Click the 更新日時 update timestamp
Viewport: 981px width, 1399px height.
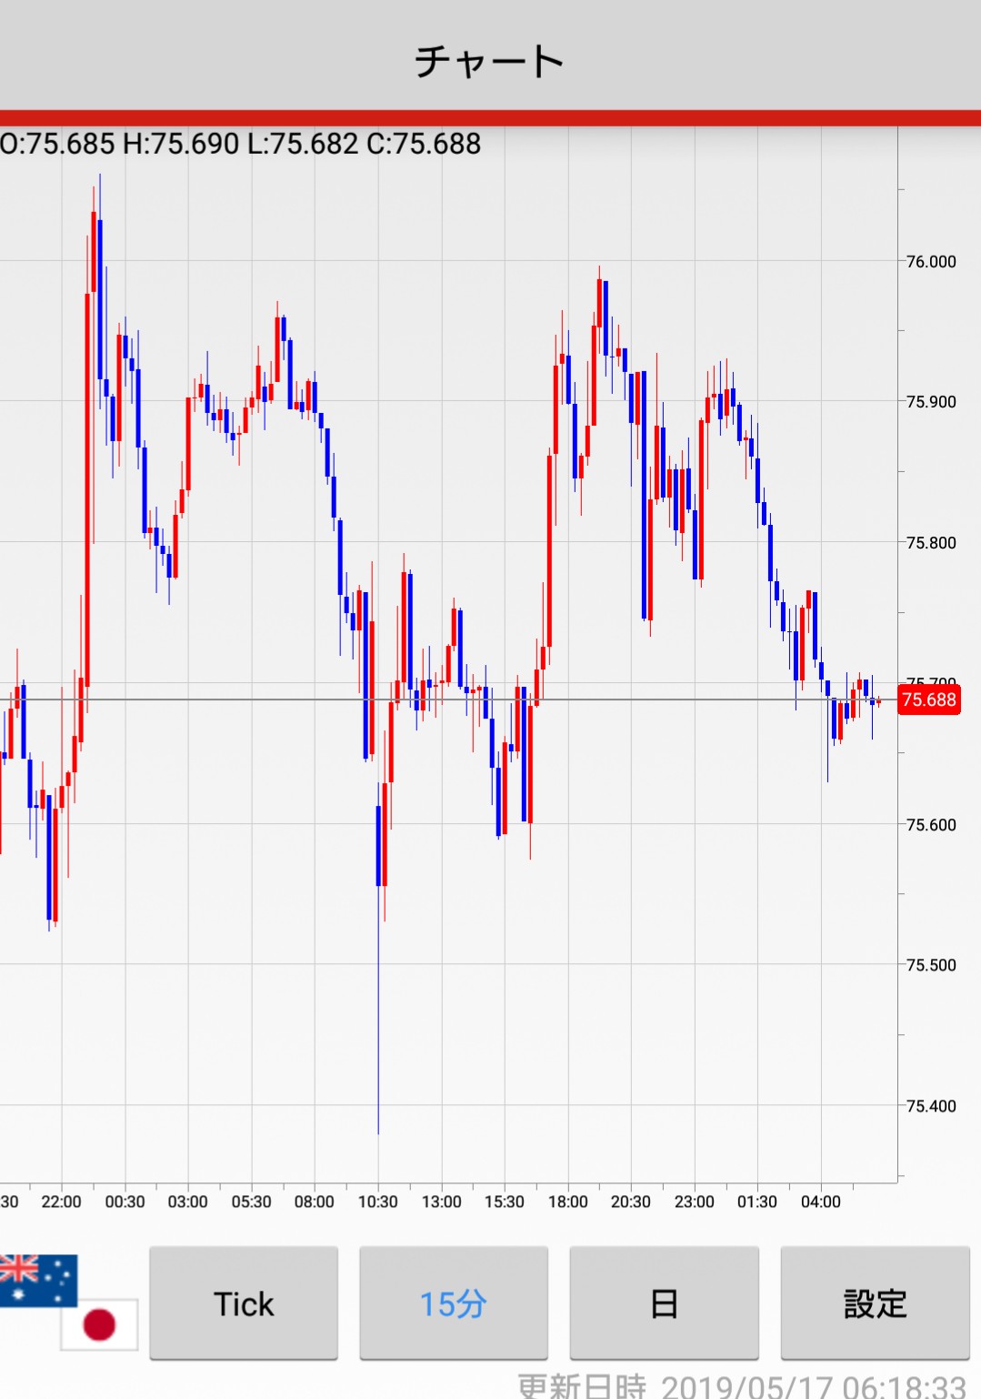(x=741, y=1386)
